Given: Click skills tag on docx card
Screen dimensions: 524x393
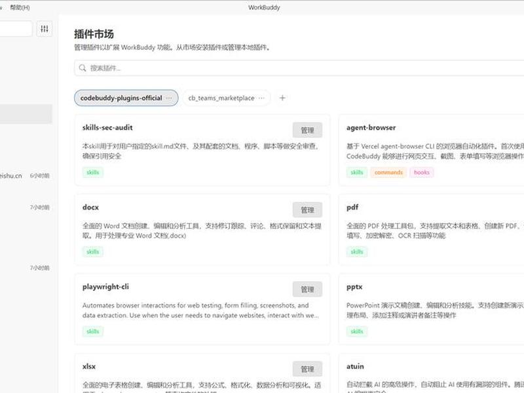Looking at the screenshot, I should (93, 252).
